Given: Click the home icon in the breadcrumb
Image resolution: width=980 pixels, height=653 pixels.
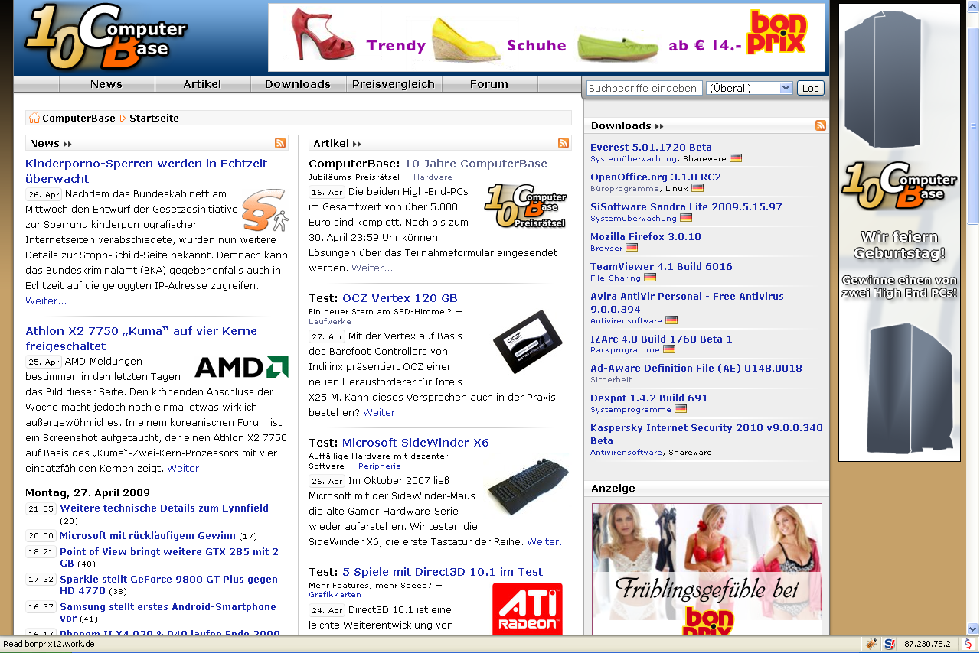Looking at the screenshot, I should [x=34, y=118].
